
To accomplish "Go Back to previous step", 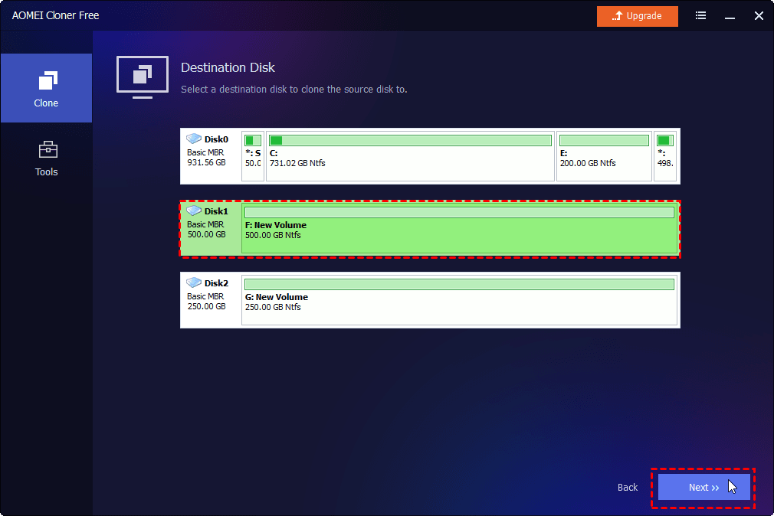I will 628,488.
